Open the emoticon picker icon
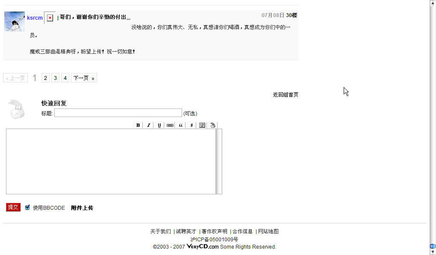Screen dimensions: 436x255 tap(213, 125)
